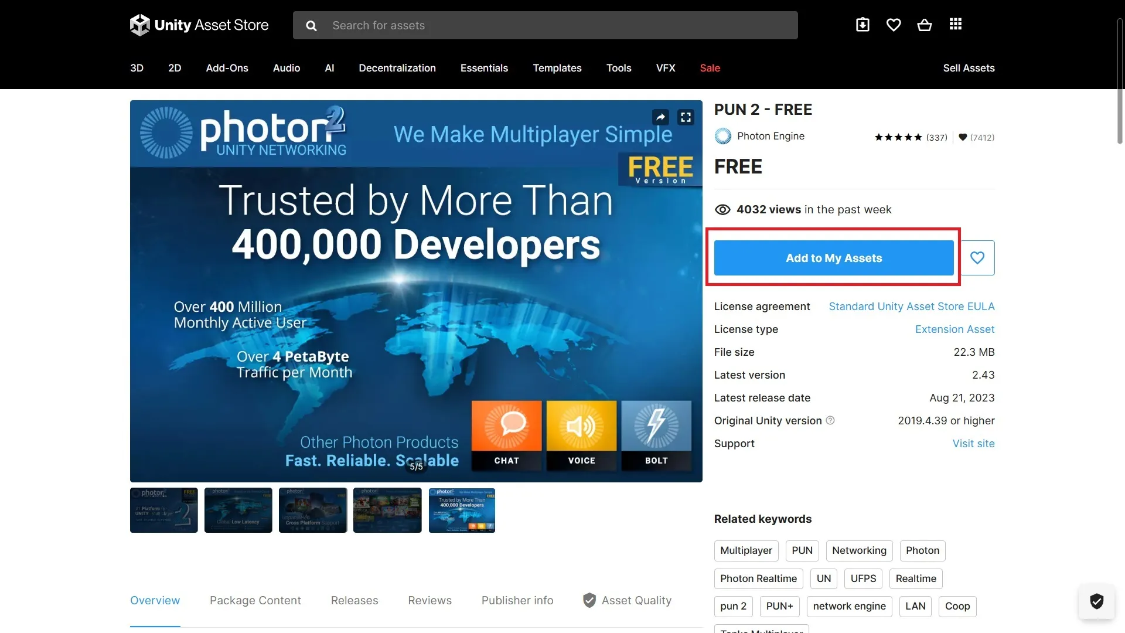Click the Photon keyword tag

(x=922, y=550)
